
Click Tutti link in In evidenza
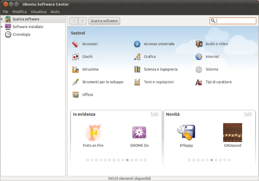tap(154, 114)
